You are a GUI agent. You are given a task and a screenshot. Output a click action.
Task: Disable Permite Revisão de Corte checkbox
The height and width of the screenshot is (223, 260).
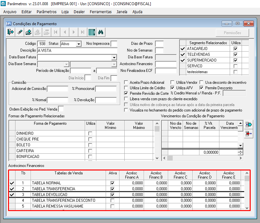(x=126, y=93)
